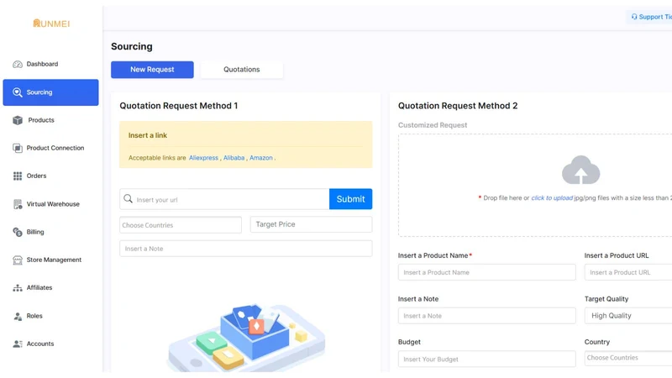Click the 'Quotation Request Method 1' heading
The width and height of the screenshot is (672, 378).
coord(179,106)
